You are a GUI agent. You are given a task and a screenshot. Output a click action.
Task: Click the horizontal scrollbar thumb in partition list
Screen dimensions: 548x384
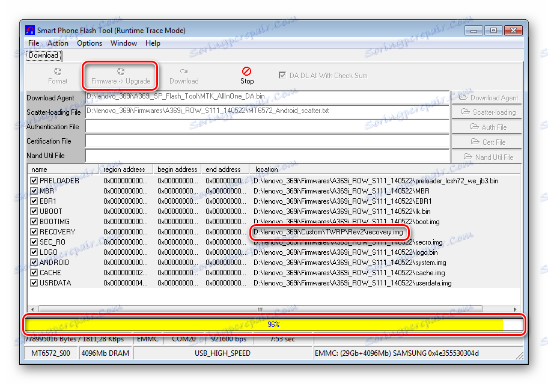pyautogui.click(x=260, y=309)
